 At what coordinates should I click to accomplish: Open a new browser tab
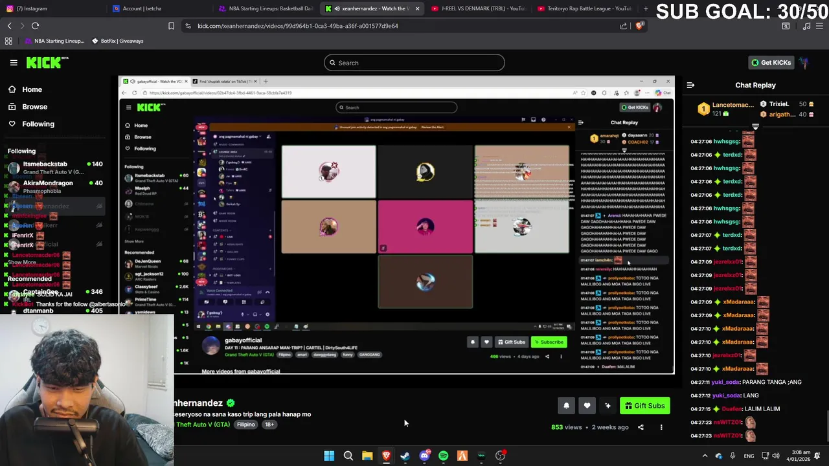click(x=646, y=8)
